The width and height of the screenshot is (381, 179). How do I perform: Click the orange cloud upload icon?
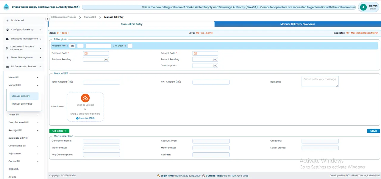(85, 98)
